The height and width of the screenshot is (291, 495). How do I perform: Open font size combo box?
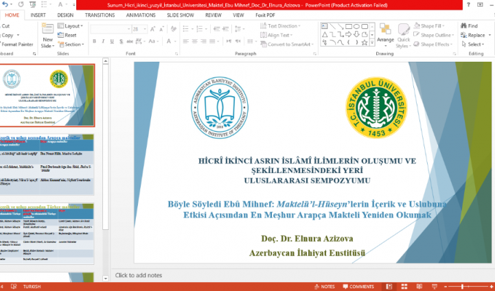click(139, 29)
